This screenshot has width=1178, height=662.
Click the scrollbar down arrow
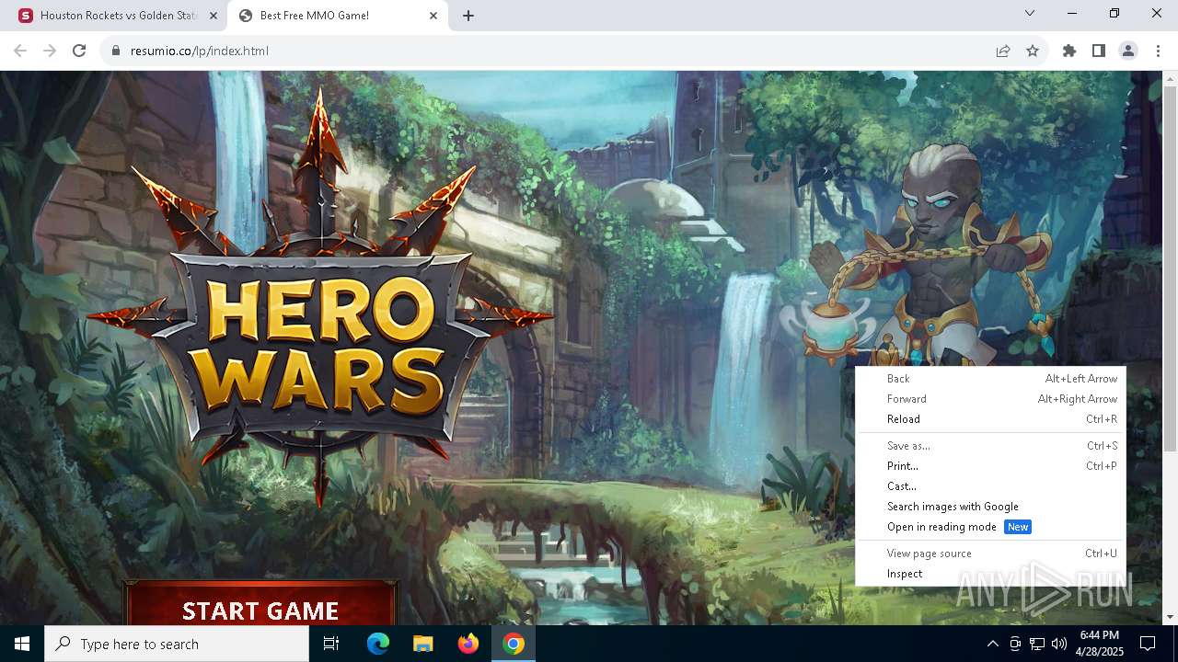tap(1170, 617)
